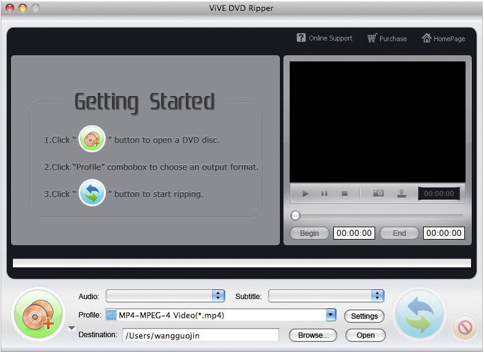Image resolution: width=484 pixels, height=352 pixels.
Task: Click the convert arrows icon in step 3
Action: [92, 193]
